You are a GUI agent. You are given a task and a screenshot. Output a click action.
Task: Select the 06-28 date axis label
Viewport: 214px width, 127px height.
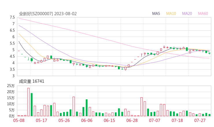coord(132,120)
